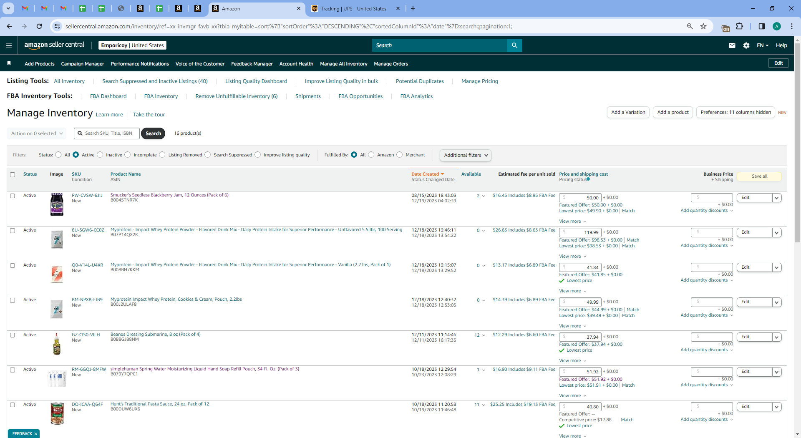Screen dimensions: 801x438
Task: Open Preferences: 11 columns hidden
Action: (x=736, y=112)
